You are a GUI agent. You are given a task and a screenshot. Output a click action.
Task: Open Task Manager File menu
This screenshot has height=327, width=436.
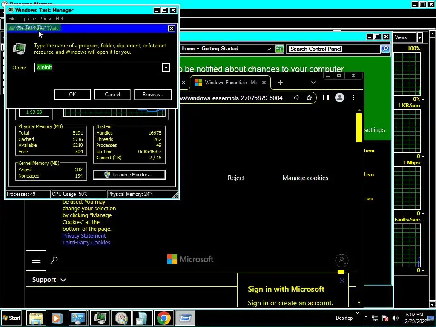tap(12, 19)
